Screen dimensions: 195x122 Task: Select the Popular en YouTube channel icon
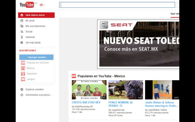23,63
